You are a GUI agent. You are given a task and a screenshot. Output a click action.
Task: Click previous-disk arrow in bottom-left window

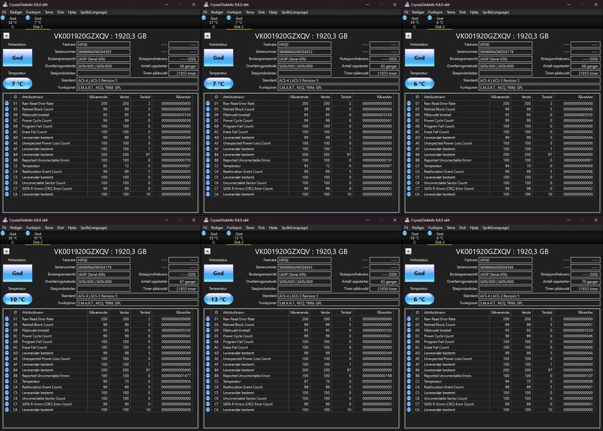click(x=6, y=251)
